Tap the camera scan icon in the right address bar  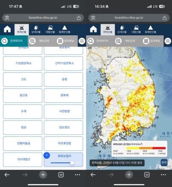click(93, 18)
